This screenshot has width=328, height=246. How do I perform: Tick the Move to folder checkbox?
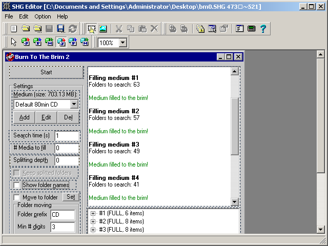[17, 197]
